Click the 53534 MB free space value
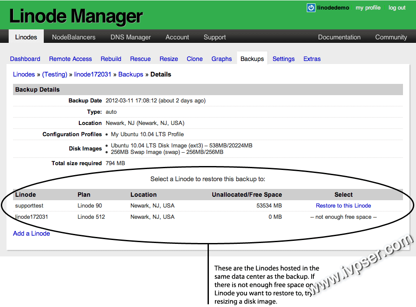This screenshot has width=416, height=307. 269,206
